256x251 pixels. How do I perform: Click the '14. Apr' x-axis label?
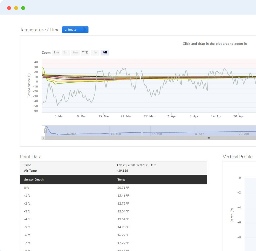[216, 116]
